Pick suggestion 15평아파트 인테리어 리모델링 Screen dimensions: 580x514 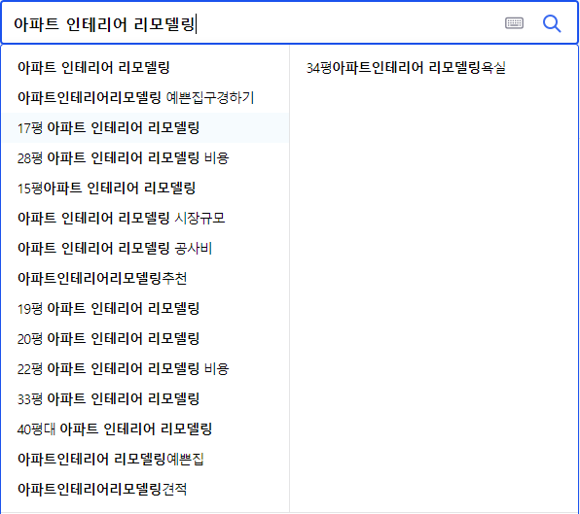point(106,188)
